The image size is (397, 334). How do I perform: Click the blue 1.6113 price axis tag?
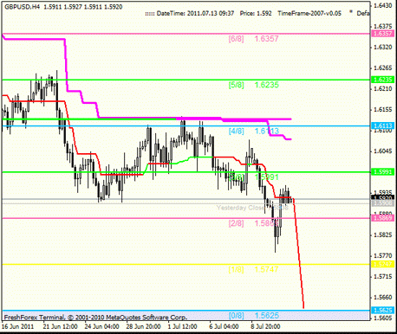382,125
